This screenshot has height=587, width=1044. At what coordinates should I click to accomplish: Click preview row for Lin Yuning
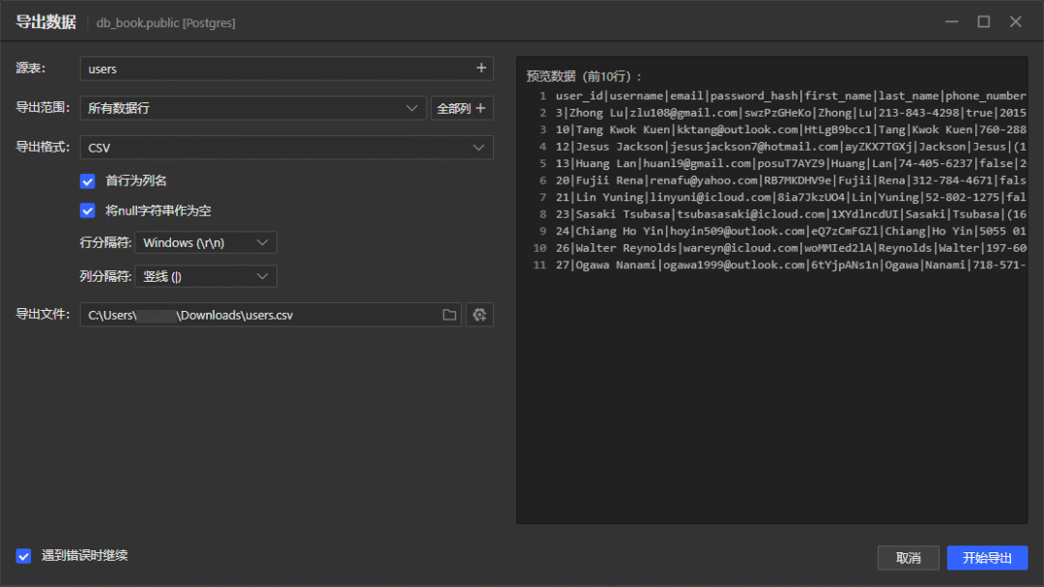click(x=791, y=198)
